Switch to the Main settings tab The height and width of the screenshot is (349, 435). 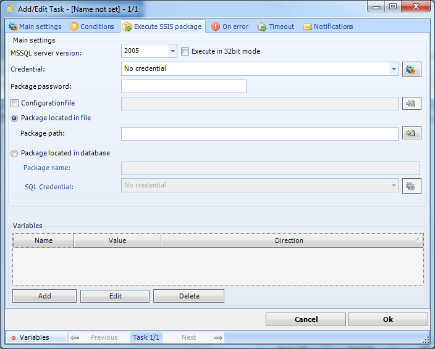click(x=35, y=27)
